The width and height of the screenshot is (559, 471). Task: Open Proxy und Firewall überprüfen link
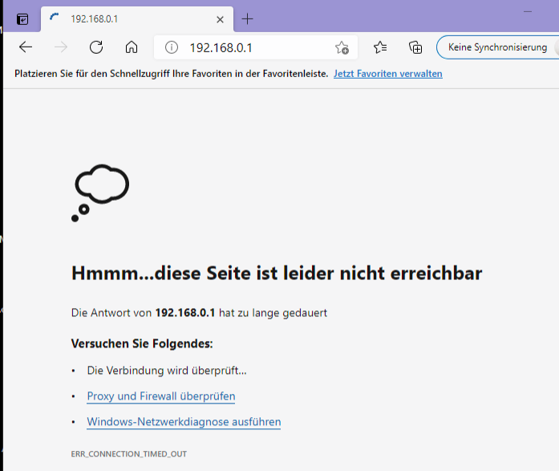pyautogui.click(x=161, y=396)
